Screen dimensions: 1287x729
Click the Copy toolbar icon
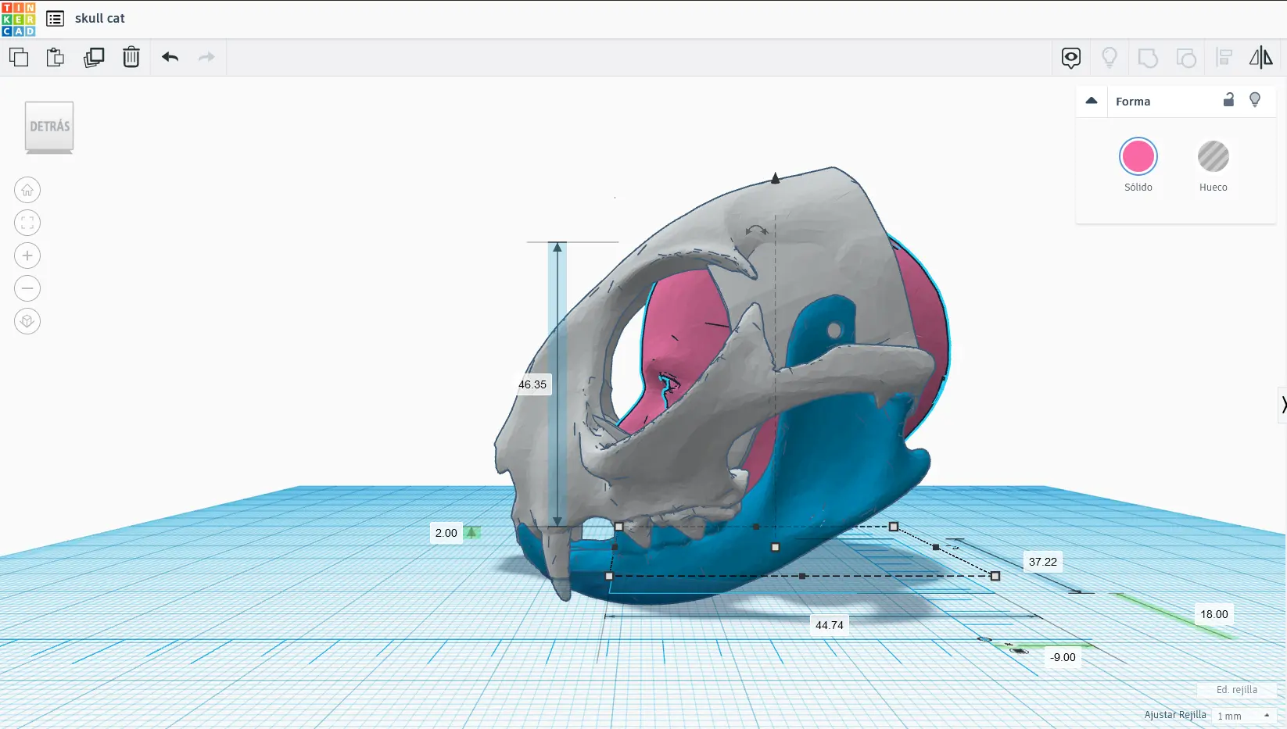point(19,57)
